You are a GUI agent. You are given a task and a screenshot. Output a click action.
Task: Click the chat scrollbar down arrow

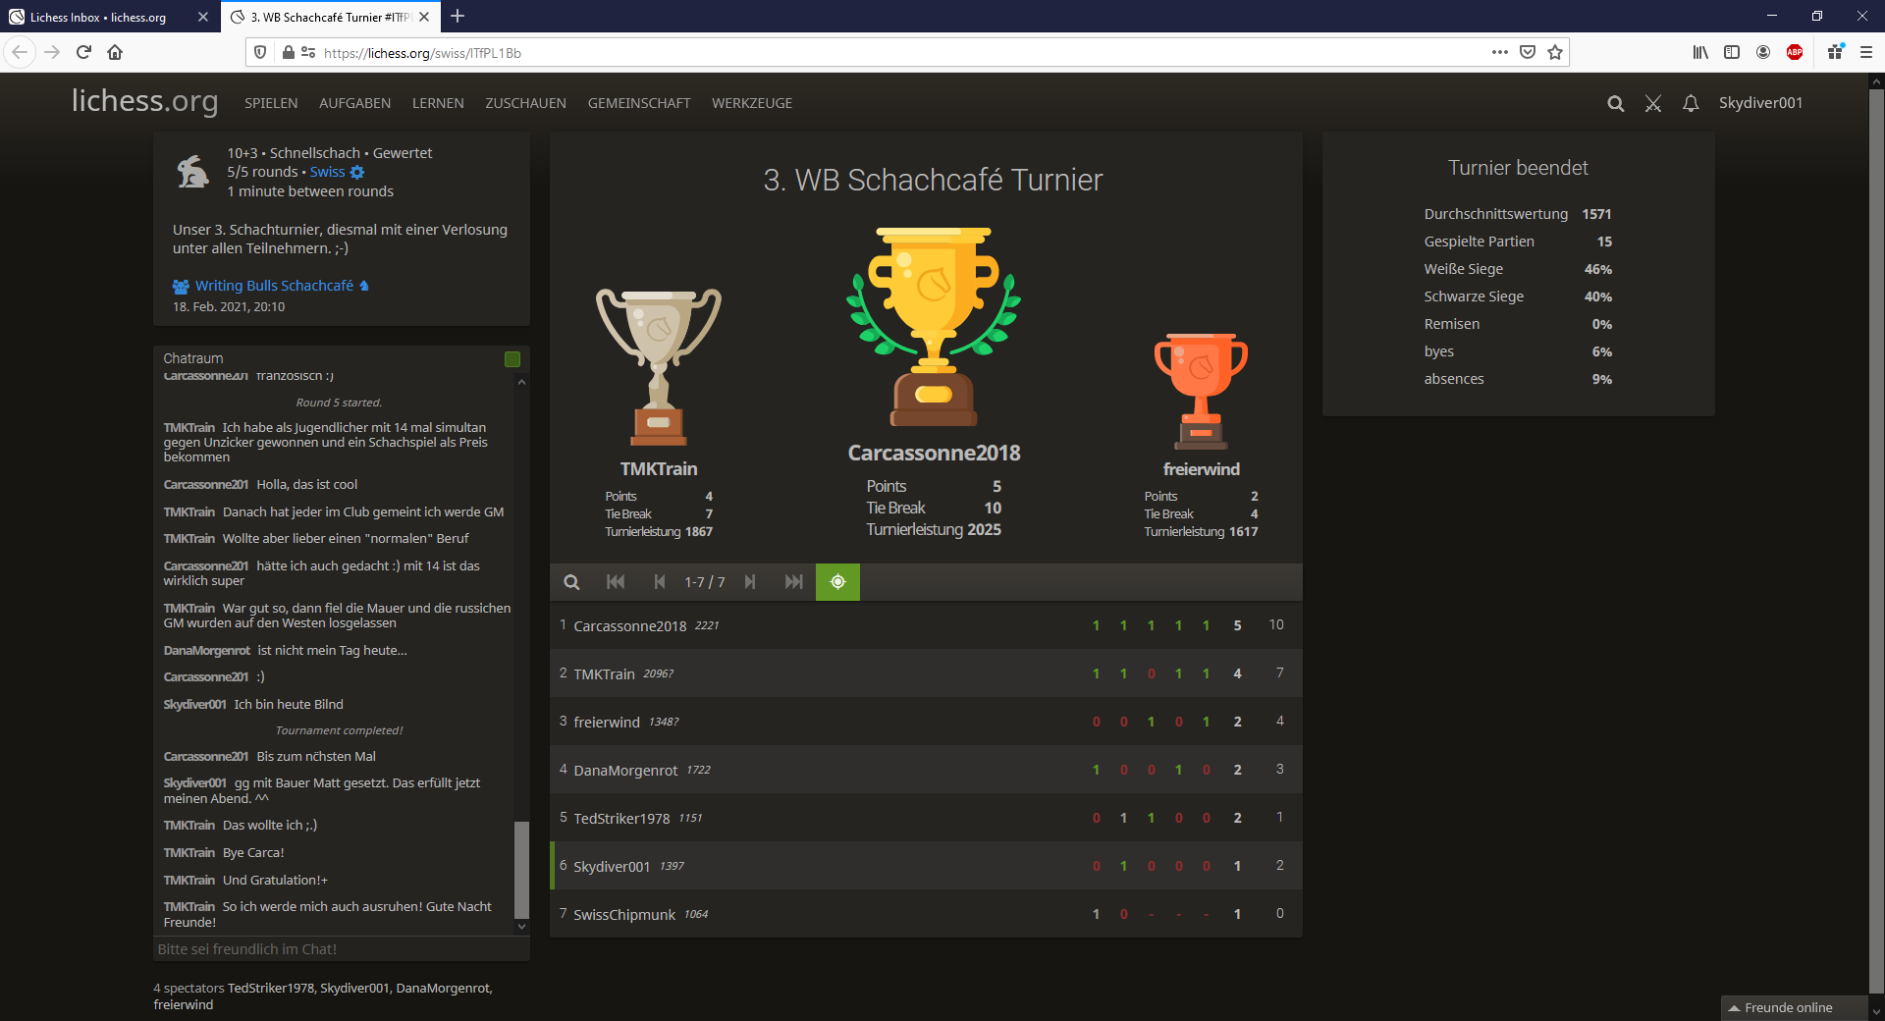521,927
